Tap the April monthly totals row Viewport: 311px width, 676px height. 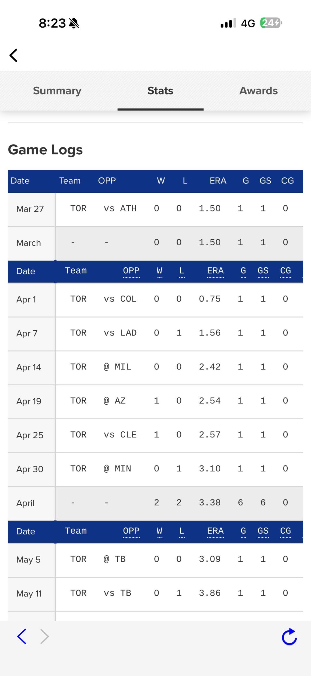click(155, 503)
